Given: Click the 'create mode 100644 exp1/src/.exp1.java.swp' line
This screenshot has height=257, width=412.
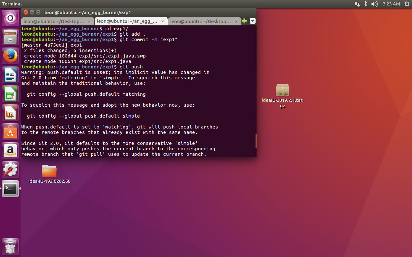Looking at the screenshot, I should (x=85, y=56).
